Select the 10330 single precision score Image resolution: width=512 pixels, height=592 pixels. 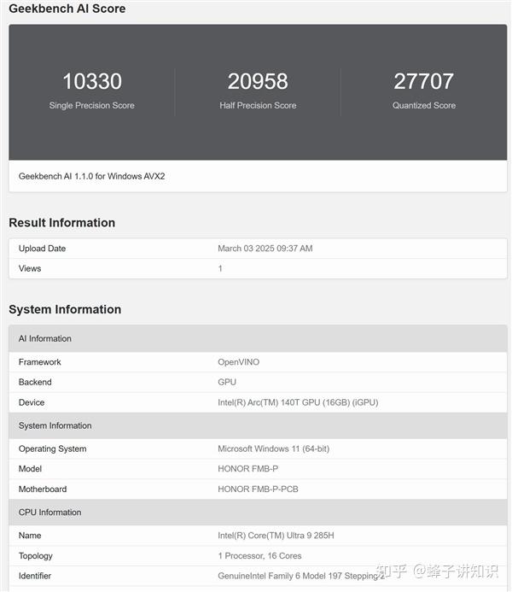[92, 81]
